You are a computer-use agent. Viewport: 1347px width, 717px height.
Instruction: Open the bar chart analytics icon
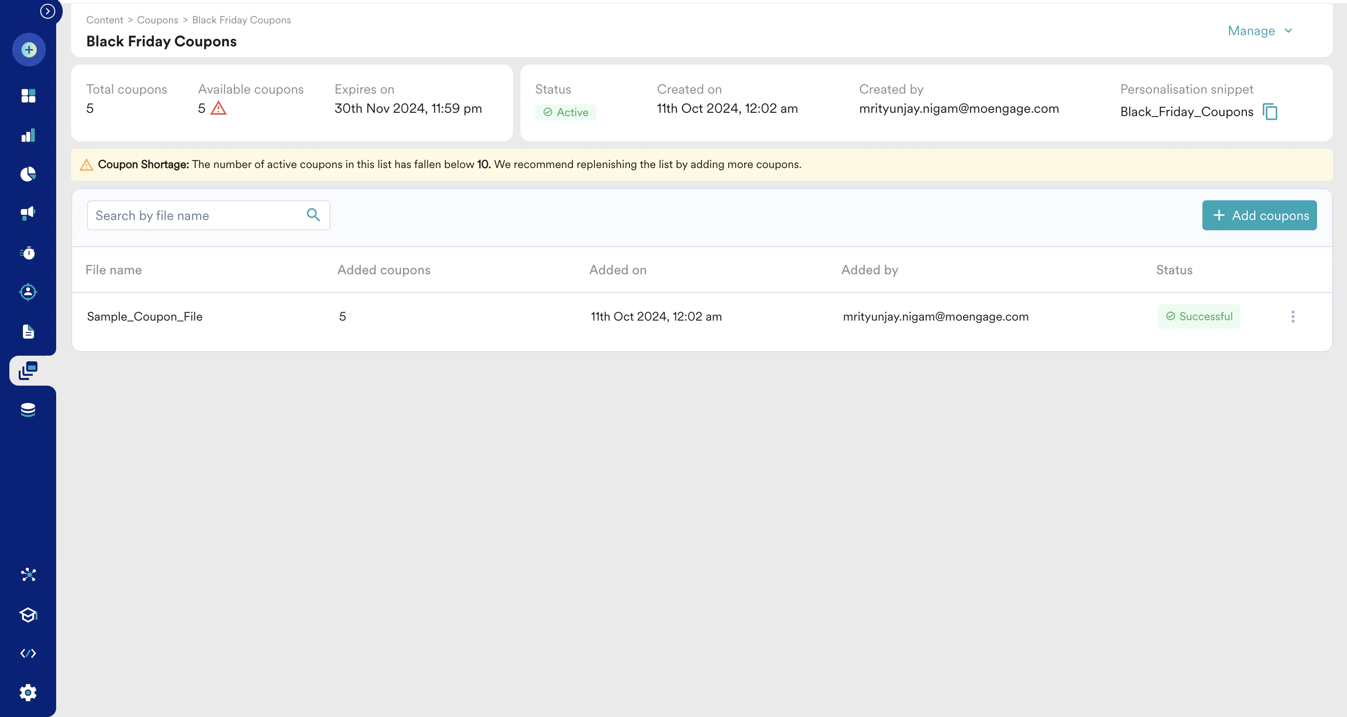(28, 135)
